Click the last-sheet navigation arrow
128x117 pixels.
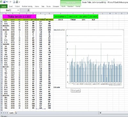pyautogui.click(x=7, y=113)
